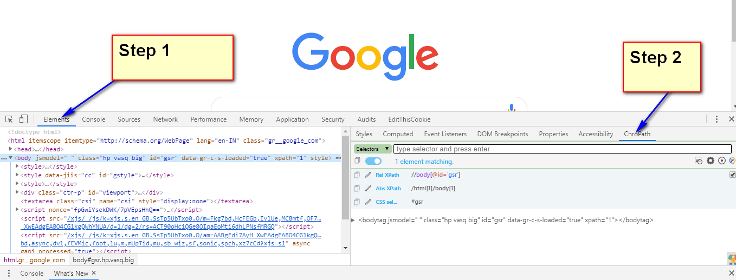Click html.gr__google_com breadcrumb
Image resolution: width=736 pixels, height=280 pixels.
34,260
